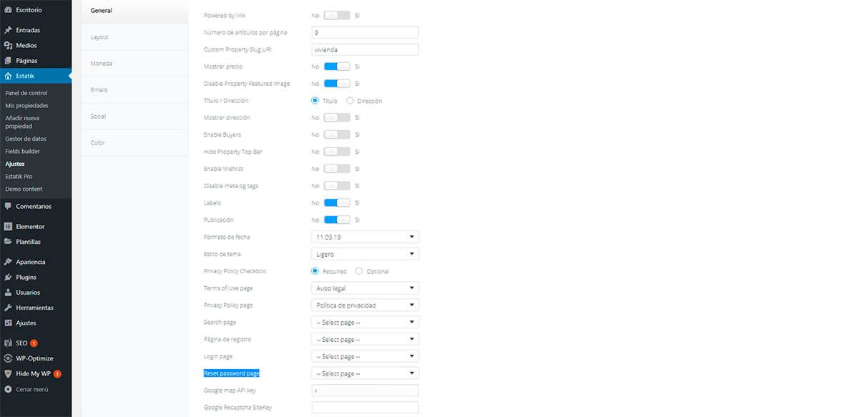
Task: Toggle the Labels switch
Action: click(337, 203)
